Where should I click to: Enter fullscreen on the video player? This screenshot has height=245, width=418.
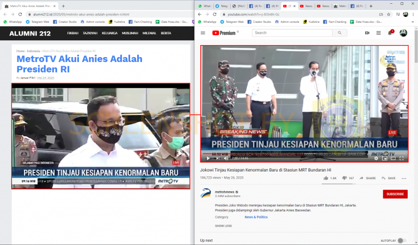point(402,158)
